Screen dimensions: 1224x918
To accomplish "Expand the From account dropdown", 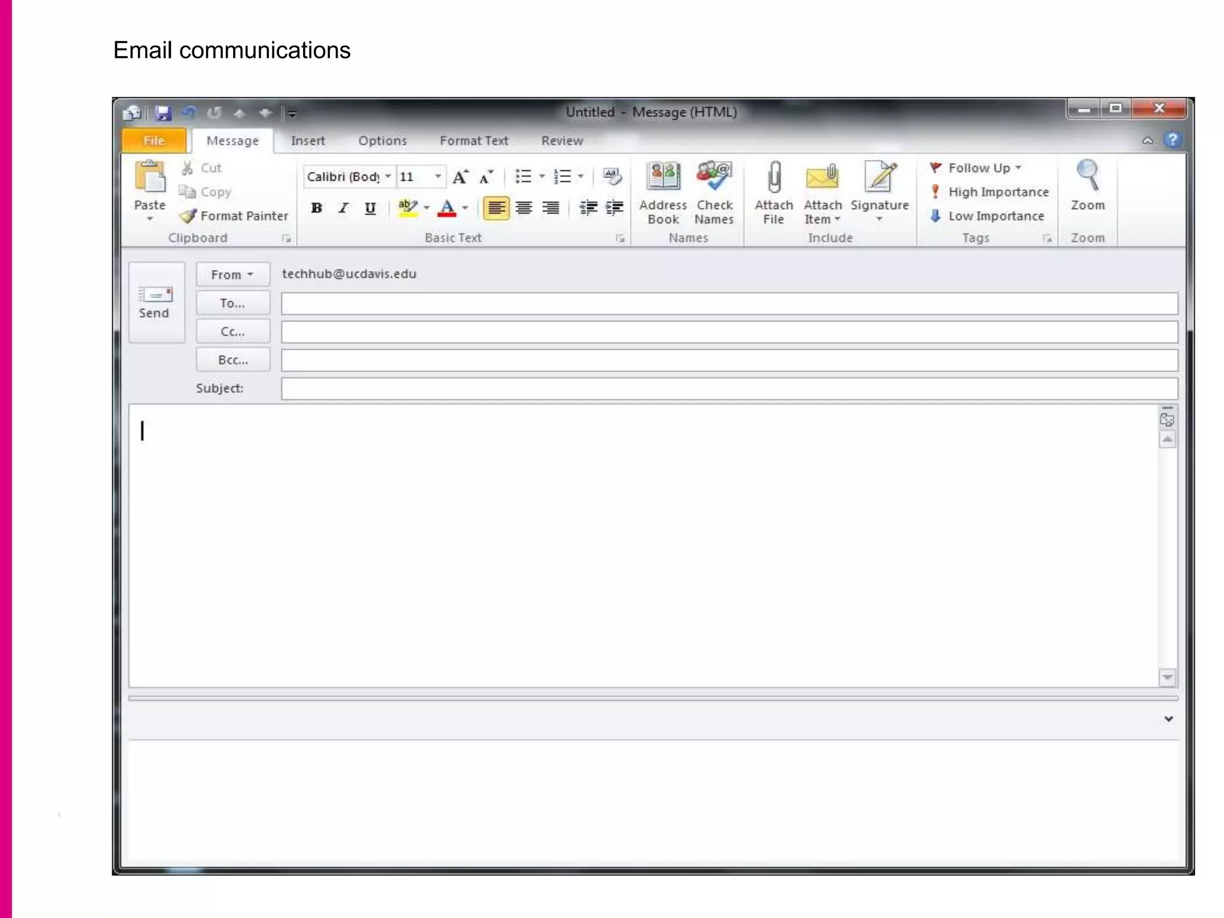I will [x=232, y=274].
